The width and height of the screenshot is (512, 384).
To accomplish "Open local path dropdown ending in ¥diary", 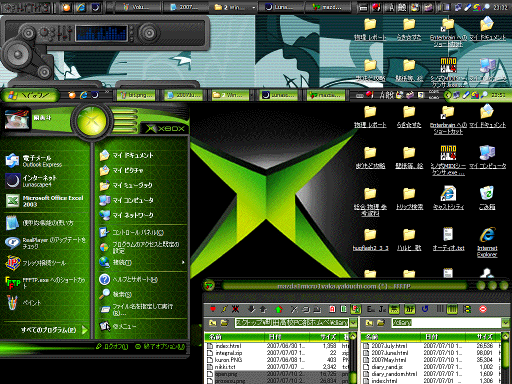I will click(353, 322).
